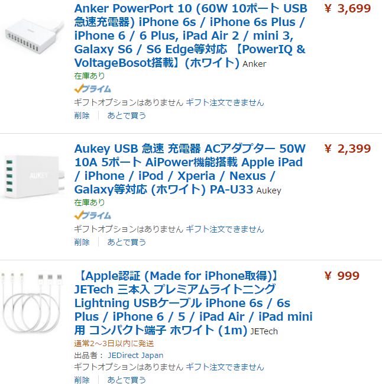
Task: Open the Aukey USB 急速 充電器 title link
Action: 189,169
